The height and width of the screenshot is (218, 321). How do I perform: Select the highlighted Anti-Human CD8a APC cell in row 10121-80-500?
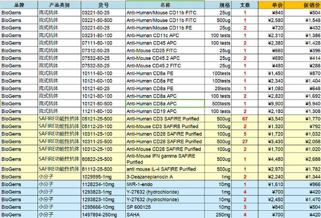coord(165,103)
